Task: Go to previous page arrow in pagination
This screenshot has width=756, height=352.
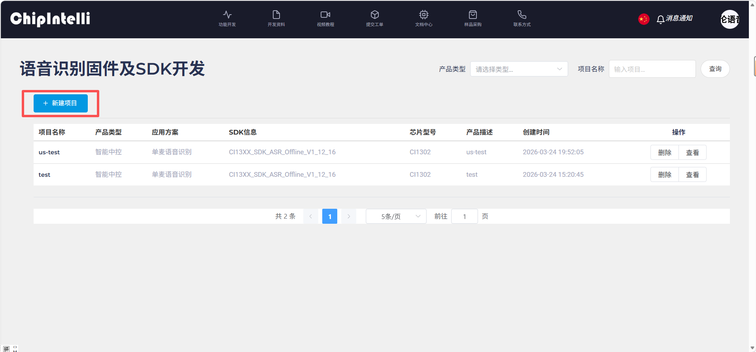Action: point(311,216)
